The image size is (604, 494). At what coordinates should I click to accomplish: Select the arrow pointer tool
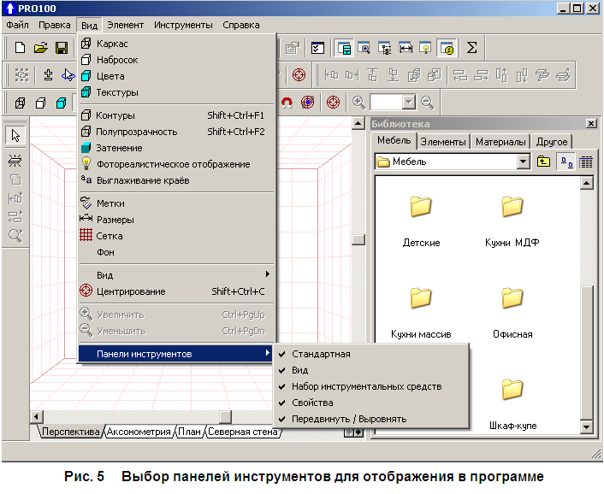[15, 135]
